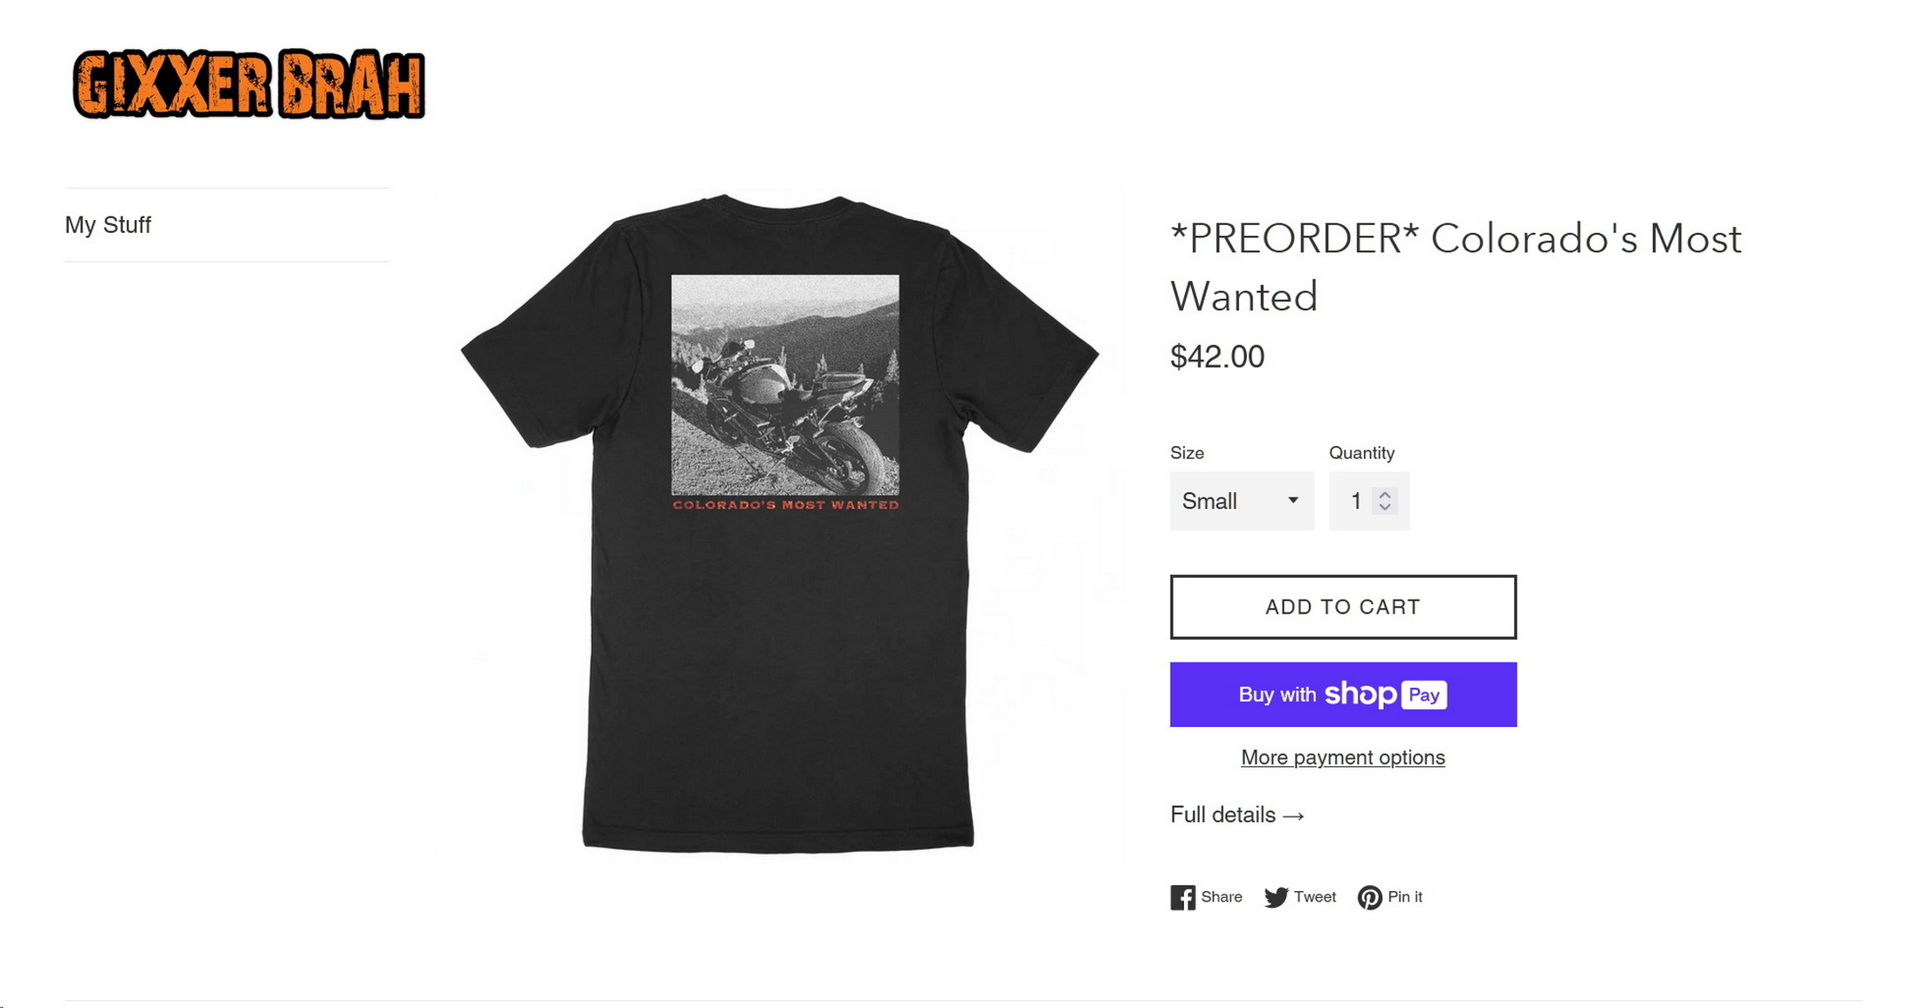1921x1008 pixels.
Task: Click the Tweet text label
Action: [1315, 897]
